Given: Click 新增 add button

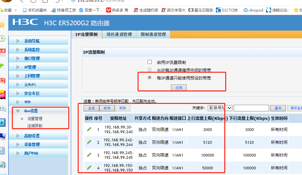Looking at the screenshot, I should (x=107, y=108).
